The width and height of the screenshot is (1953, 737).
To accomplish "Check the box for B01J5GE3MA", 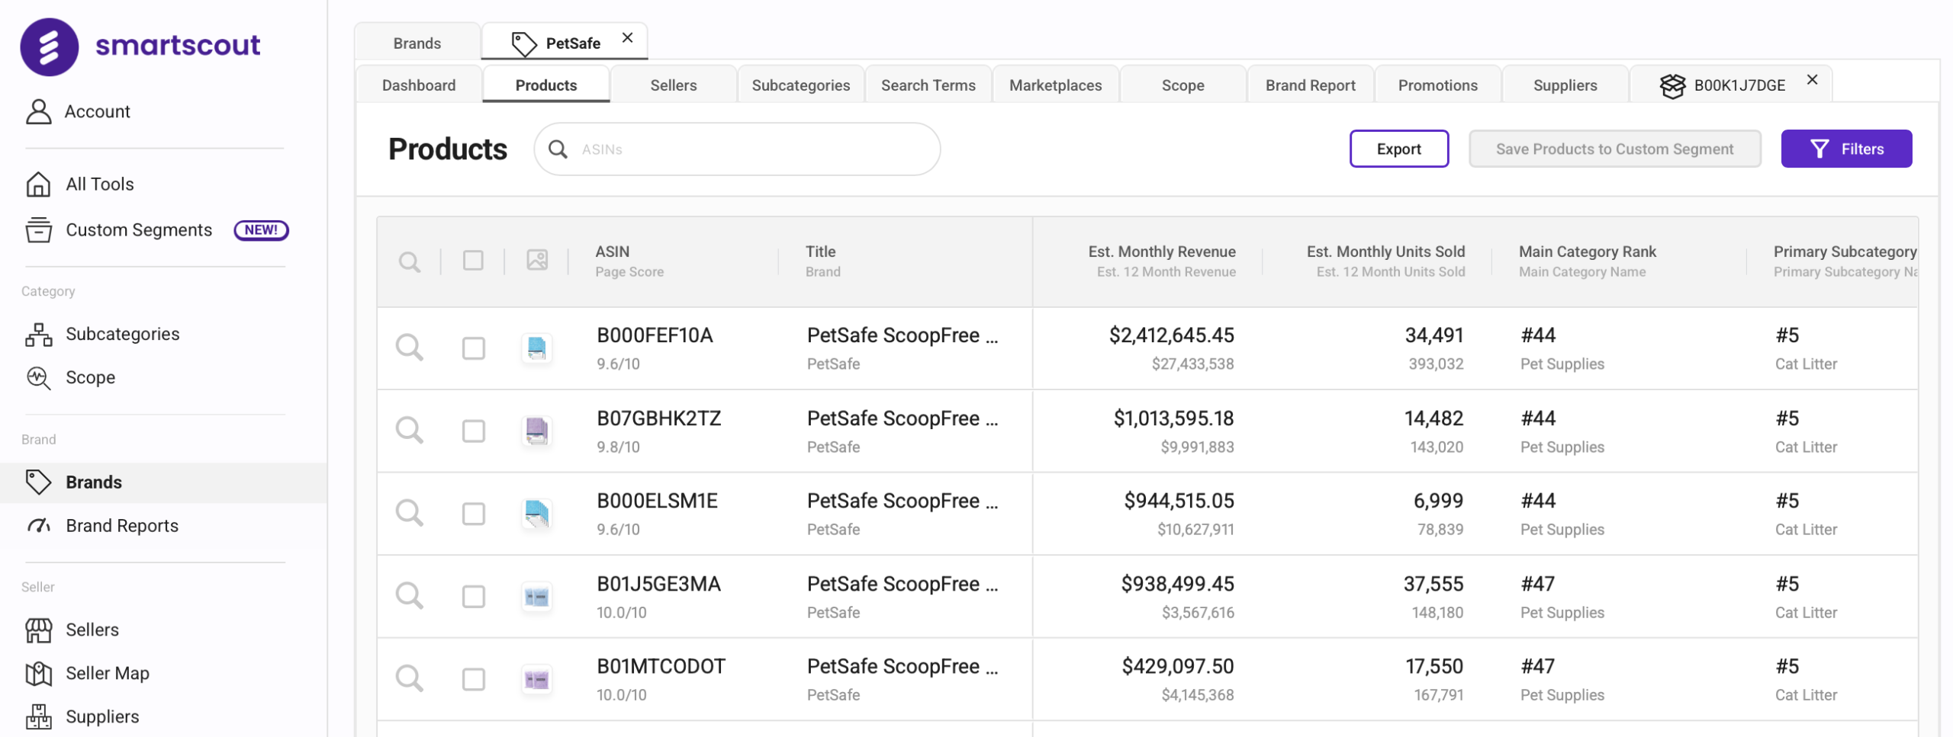I will (x=474, y=597).
